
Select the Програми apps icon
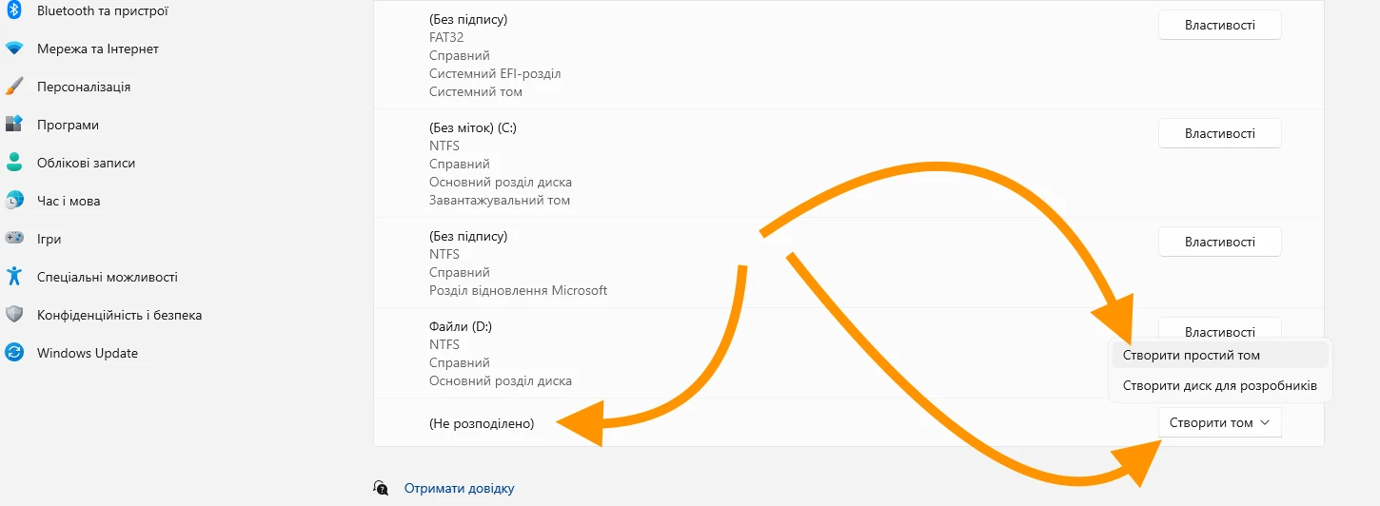pos(13,125)
